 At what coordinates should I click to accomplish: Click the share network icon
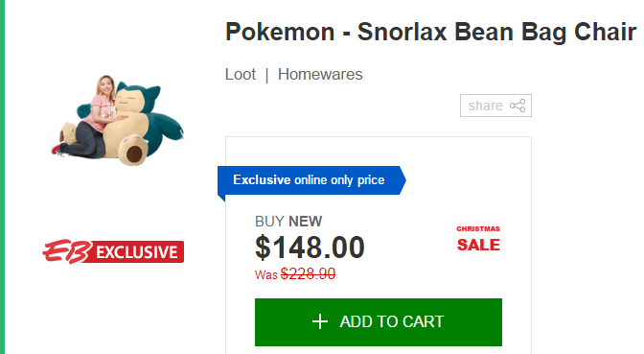tap(517, 106)
